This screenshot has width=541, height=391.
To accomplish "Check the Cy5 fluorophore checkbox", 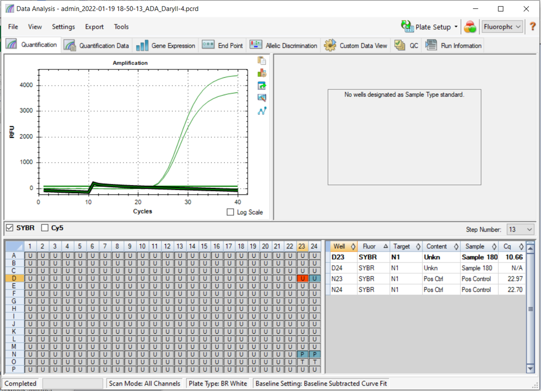I will pyautogui.click(x=45, y=228).
